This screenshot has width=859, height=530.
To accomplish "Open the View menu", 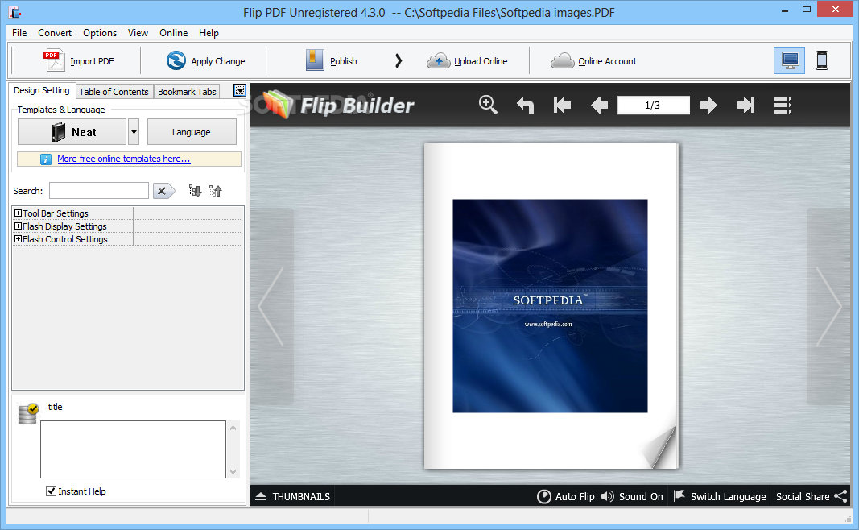I will (x=138, y=33).
